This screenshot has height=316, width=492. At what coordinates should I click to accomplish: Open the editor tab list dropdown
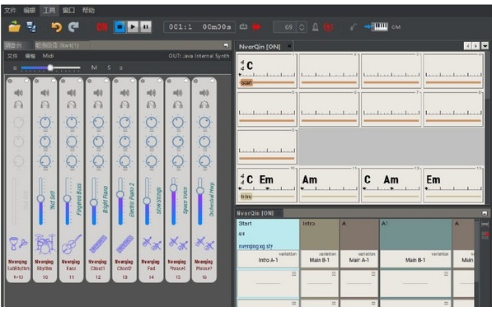tap(485, 46)
